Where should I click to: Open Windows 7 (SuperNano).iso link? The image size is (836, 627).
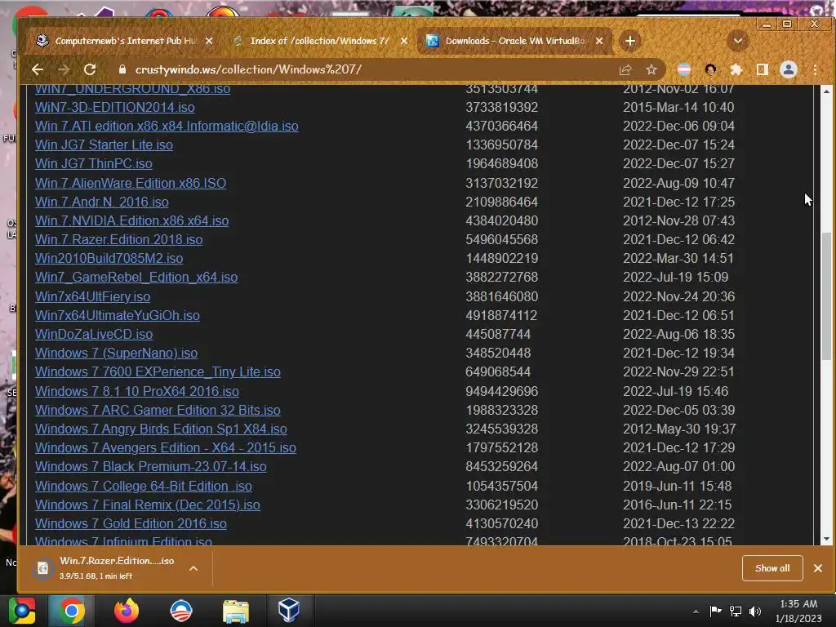(x=116, y=353)
